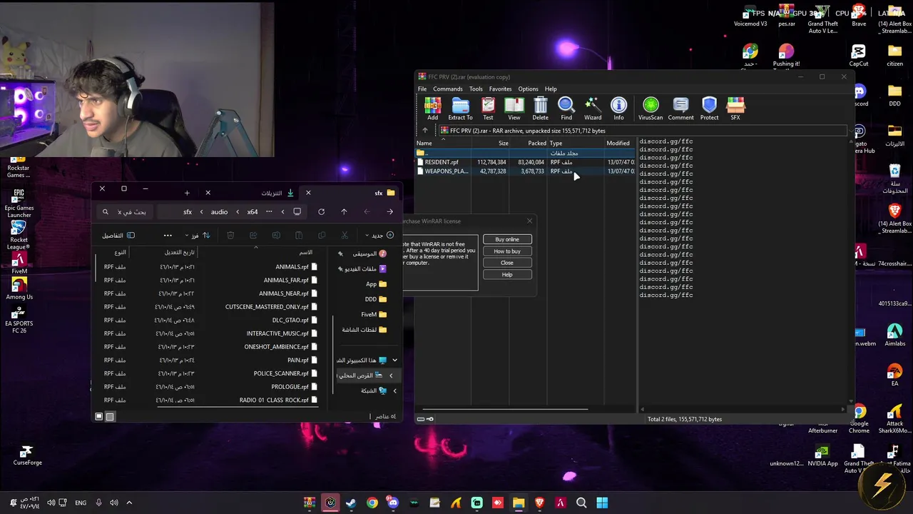Click Buy online in license dialog
Image resolution: width=913 pixels, height=514 pixels.
[507, 239]
